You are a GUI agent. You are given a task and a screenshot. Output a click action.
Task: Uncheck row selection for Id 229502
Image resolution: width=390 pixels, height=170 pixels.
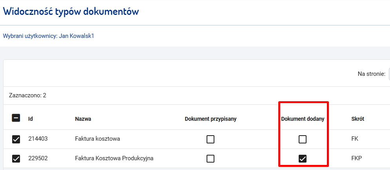click(16, 159)
